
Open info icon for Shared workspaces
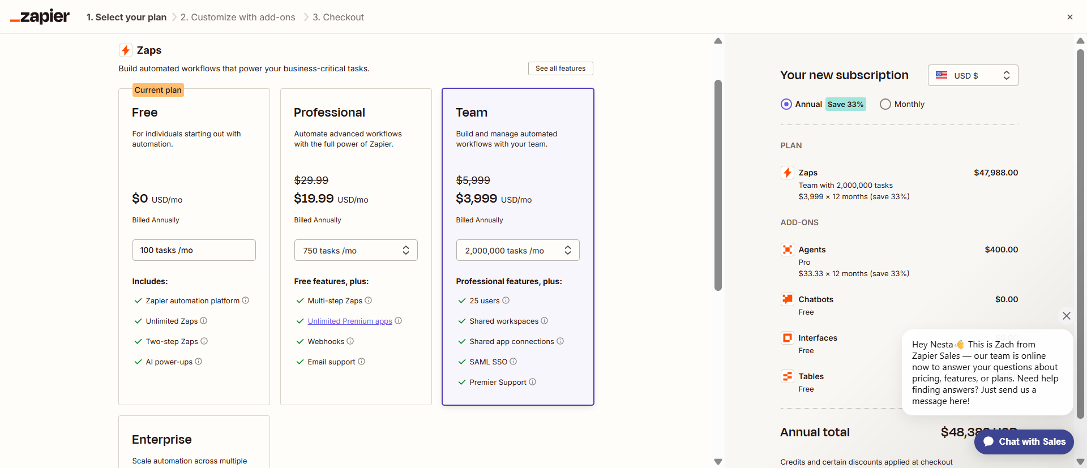(545, 321)
